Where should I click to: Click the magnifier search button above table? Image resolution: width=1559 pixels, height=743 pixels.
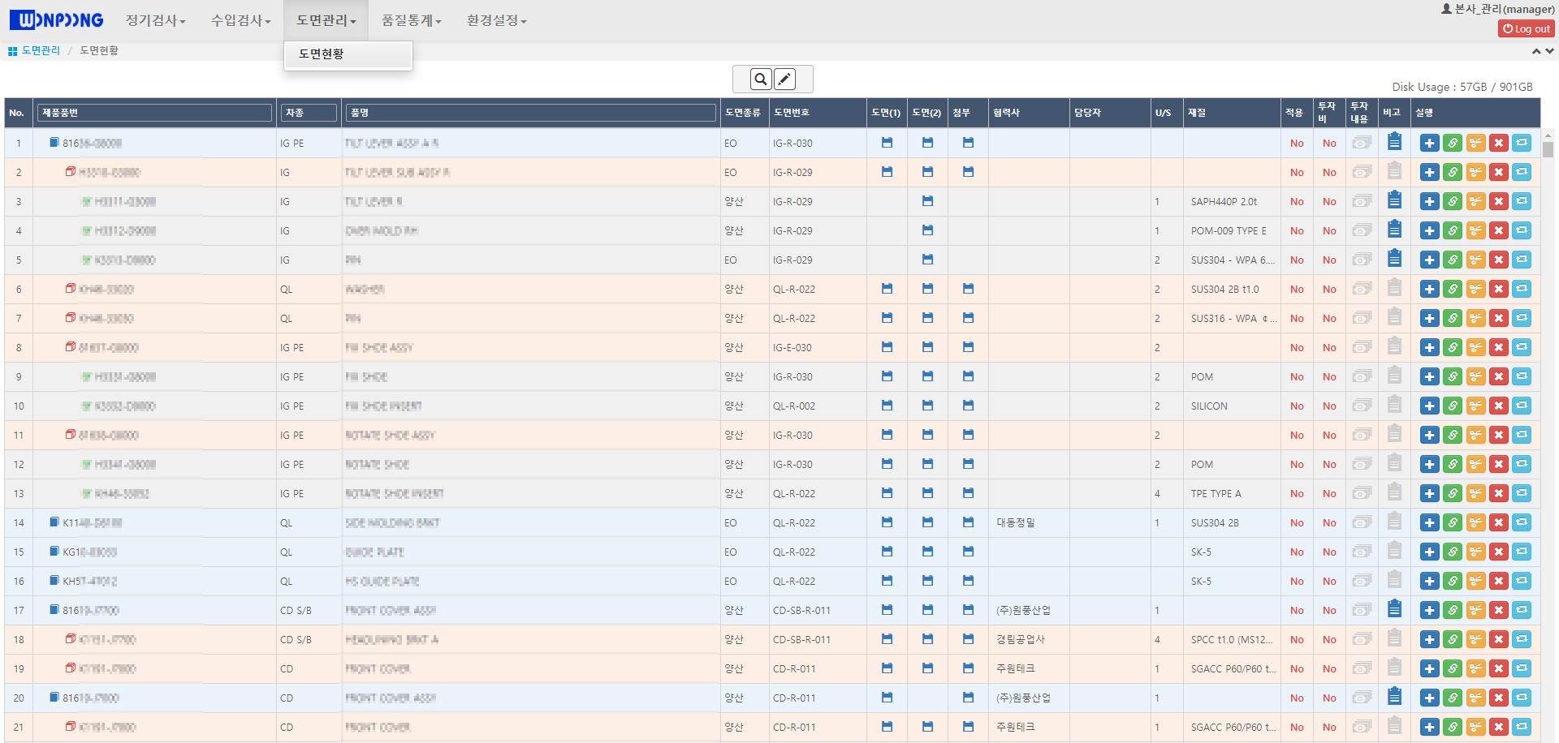pos(760,79)
